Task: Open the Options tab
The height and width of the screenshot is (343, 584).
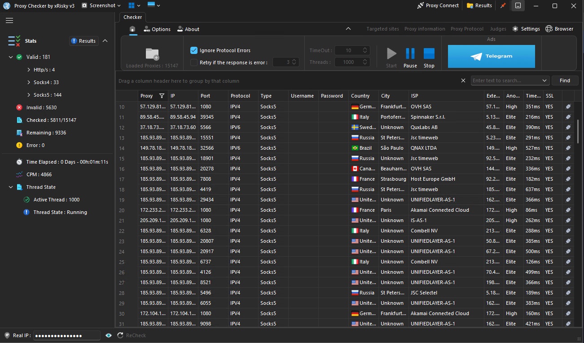Action: coord(157,29)
